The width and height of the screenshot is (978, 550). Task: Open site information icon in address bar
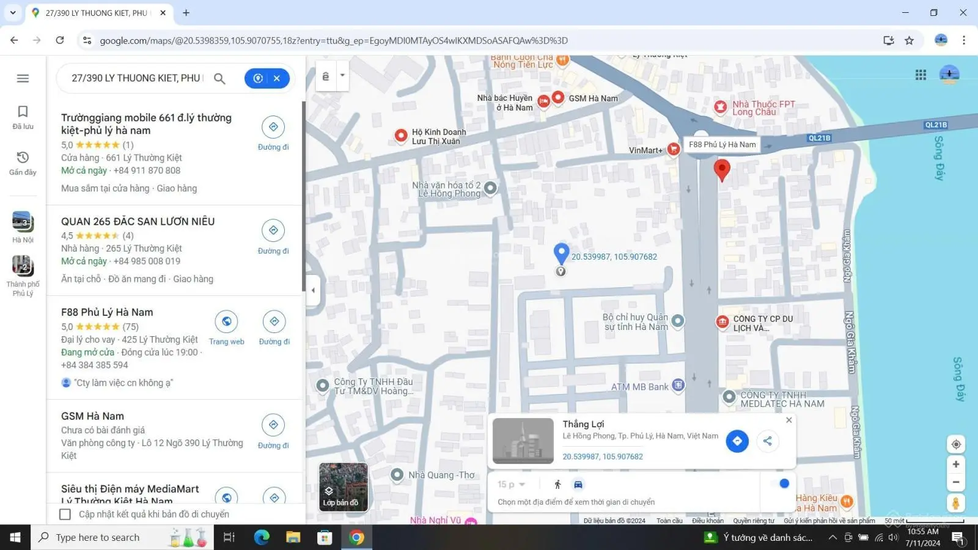click(x=87, y=40)
